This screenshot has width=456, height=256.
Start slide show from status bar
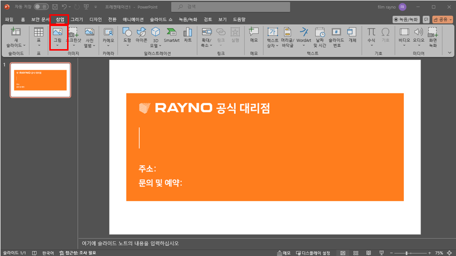[x=382, y=253]
